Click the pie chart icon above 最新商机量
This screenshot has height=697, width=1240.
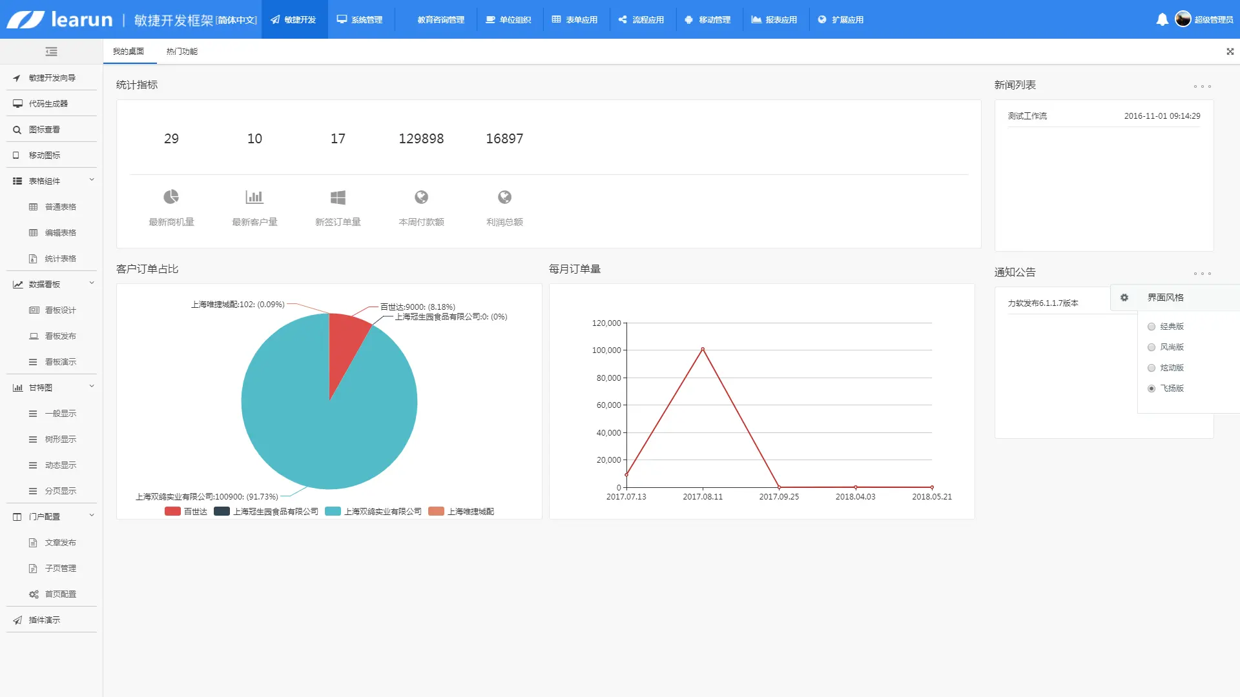pyautogui.click(x=171, y=197)
